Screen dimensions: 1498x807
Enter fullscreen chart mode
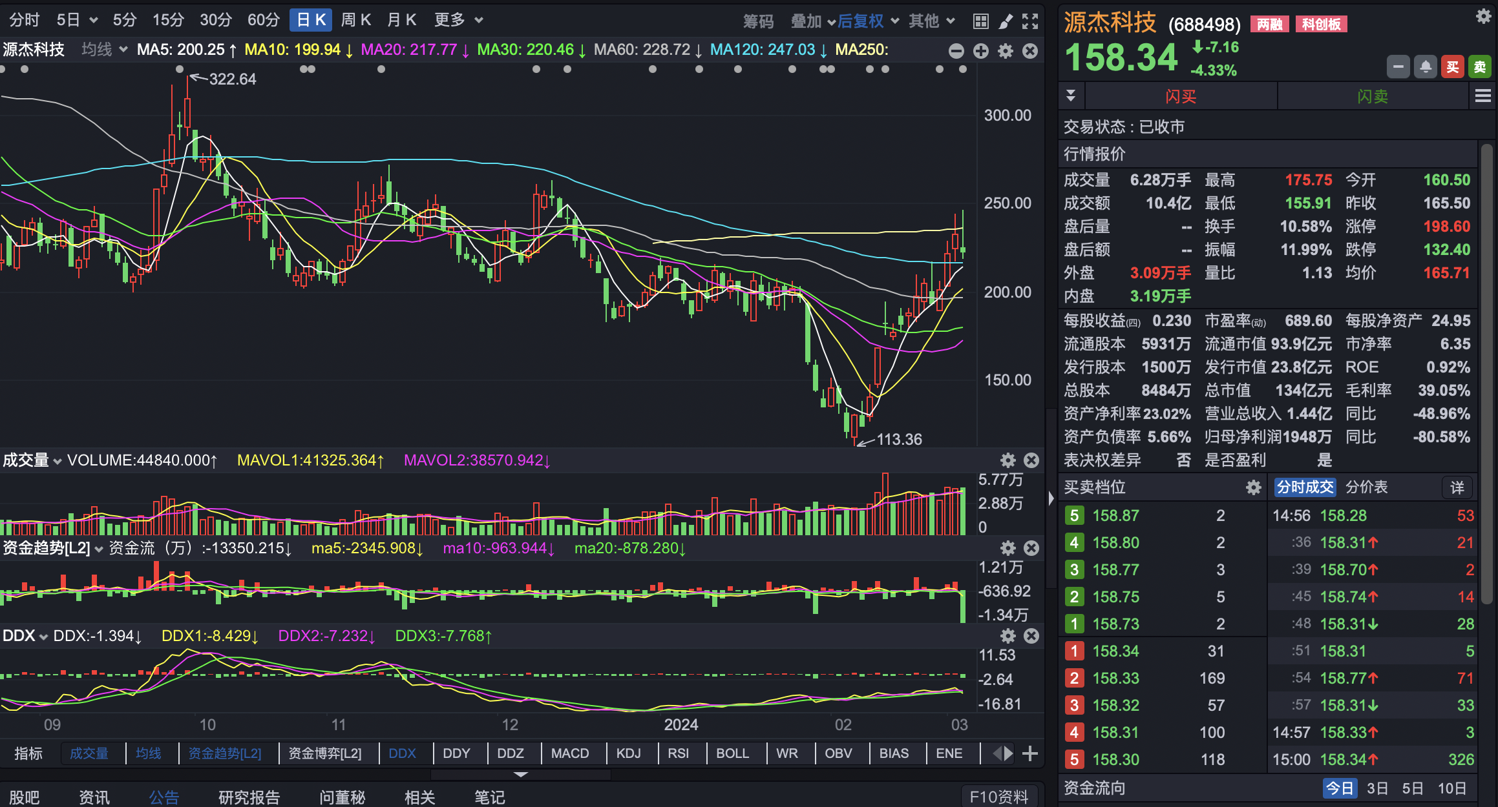click(1030, 21)
